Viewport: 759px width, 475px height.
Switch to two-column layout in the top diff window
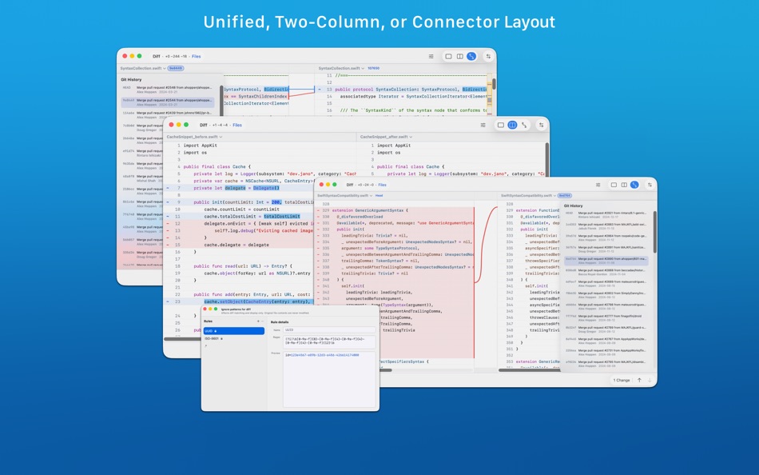pyautogui.click(x=459, y=56)
